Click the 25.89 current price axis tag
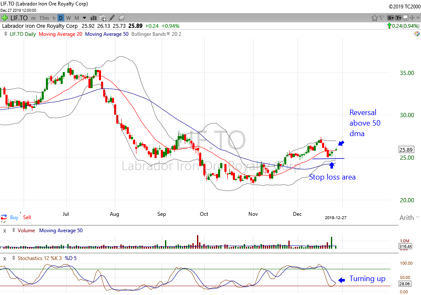421x295 pixels. 406,150
